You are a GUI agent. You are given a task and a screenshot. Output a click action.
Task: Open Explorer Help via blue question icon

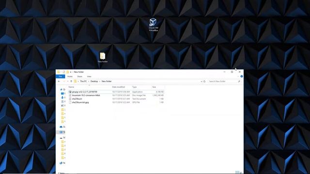pos(242,76)
